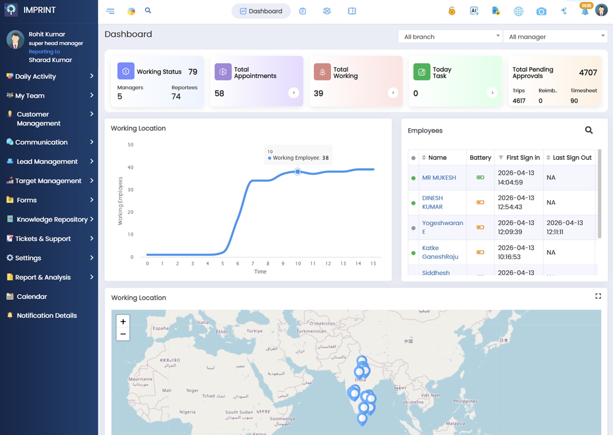Viewport: 613px width, 435px height.
Task: Open Katke GaneshRaju employee link
Action: (x=440, y=252)
